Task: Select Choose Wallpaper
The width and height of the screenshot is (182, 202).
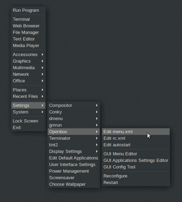Action: (74, 184)
